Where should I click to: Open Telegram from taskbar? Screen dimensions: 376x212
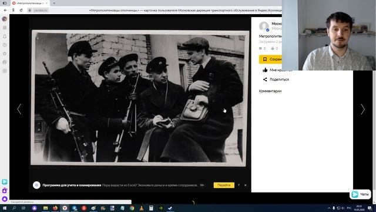[75, 208]
